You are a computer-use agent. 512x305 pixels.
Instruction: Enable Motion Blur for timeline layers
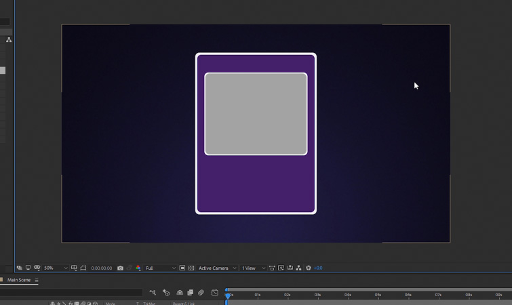click(201, 293)
